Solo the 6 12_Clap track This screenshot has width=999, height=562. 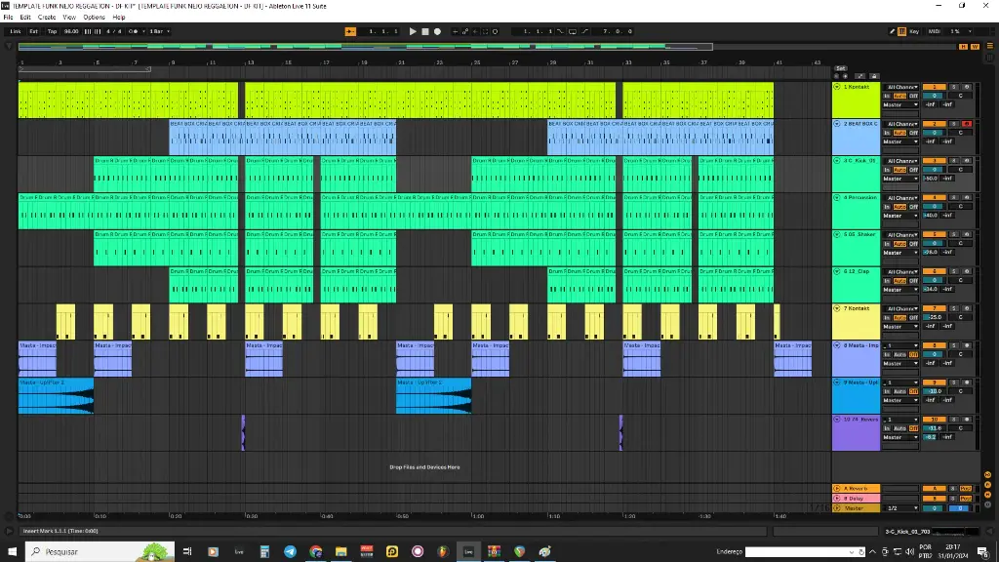954,271
